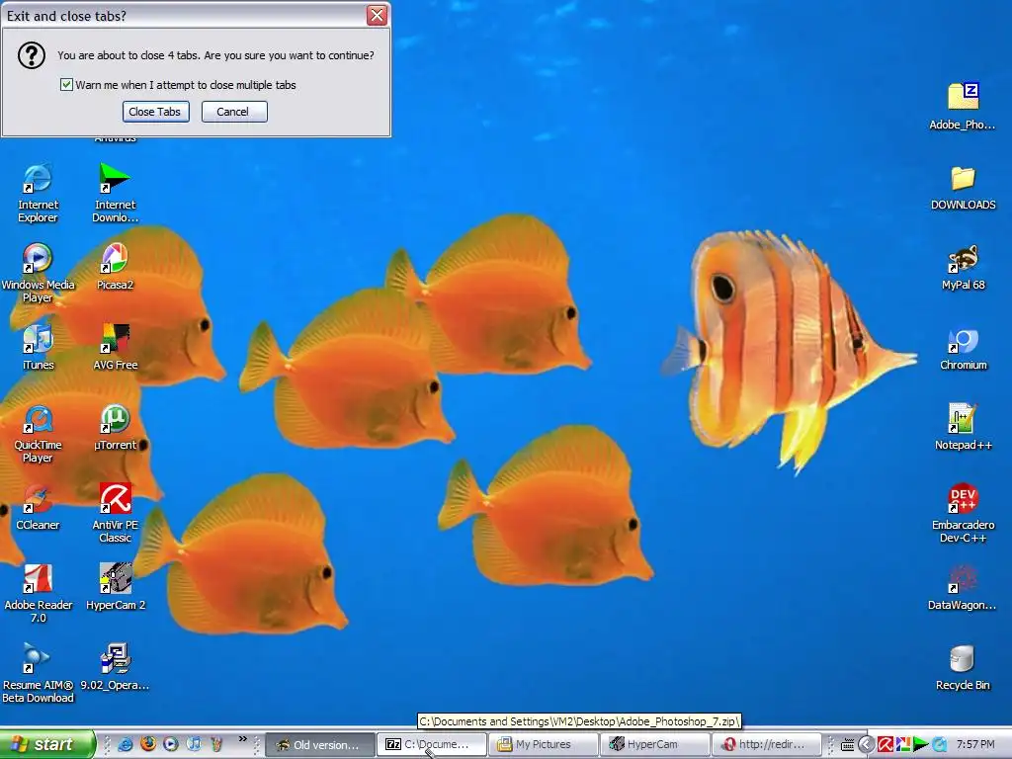Launch Windows Media Player from Quick Launch
The width and height of the screenshot is (1012, 759).
(170, 744)
